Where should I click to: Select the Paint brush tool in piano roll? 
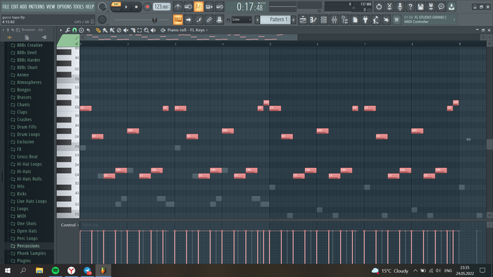(x=105, y=30)
